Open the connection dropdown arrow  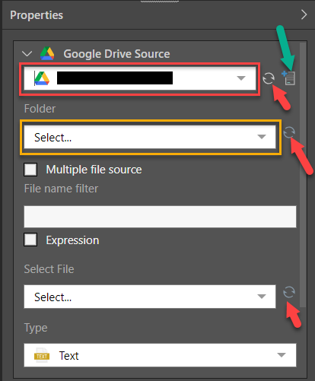coord(241,78)
